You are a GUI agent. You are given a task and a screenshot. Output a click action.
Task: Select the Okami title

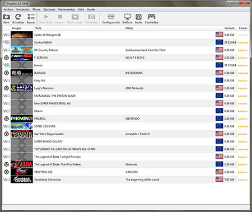tap(38, 111)
